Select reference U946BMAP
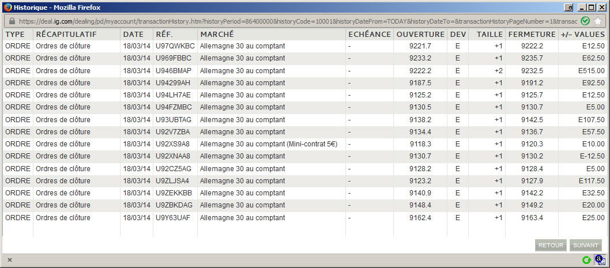 coord(174,71)
